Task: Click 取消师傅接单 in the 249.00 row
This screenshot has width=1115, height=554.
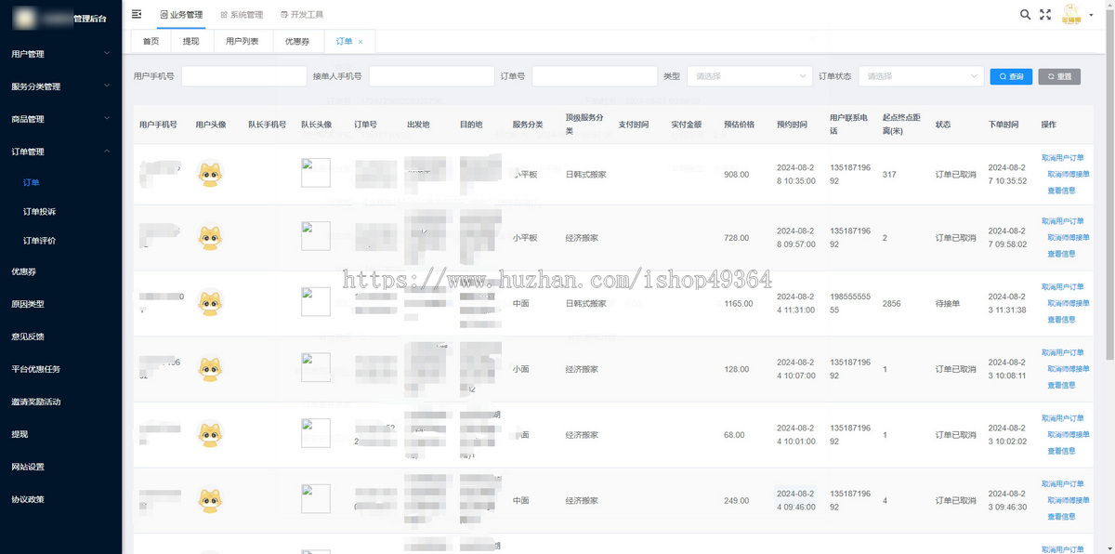Action: pos(1069,500)
